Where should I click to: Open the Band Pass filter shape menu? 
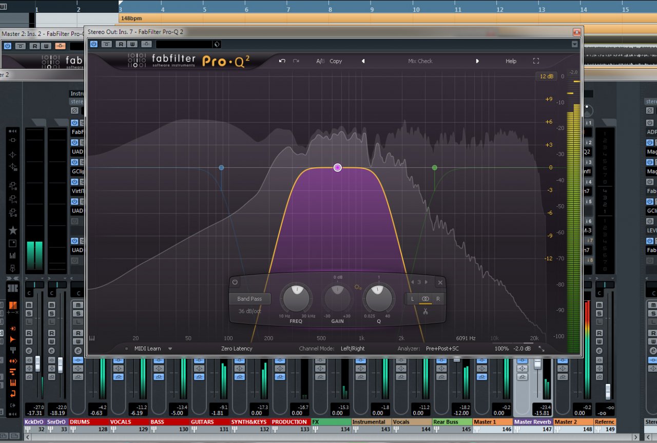point(249,299)
